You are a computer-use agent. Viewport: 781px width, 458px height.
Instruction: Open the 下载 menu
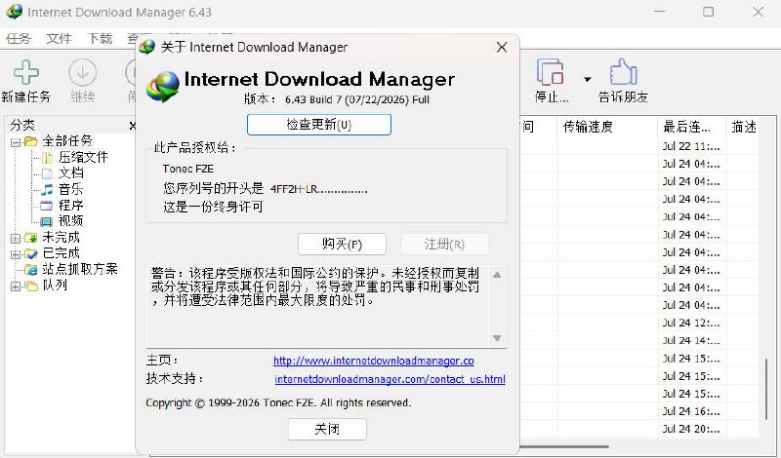click(x=100, y=38)
